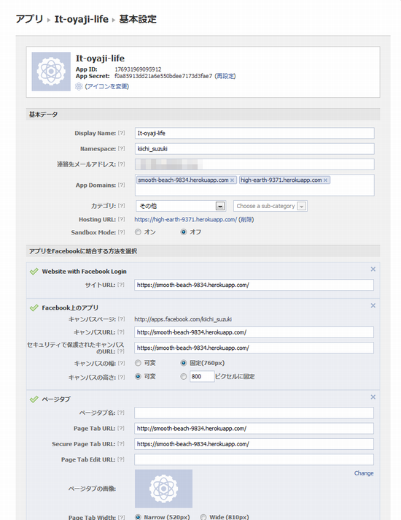Open help [?] for Page Tab Edit URL
Screen dimensions: 401x520
coord(121,459)
